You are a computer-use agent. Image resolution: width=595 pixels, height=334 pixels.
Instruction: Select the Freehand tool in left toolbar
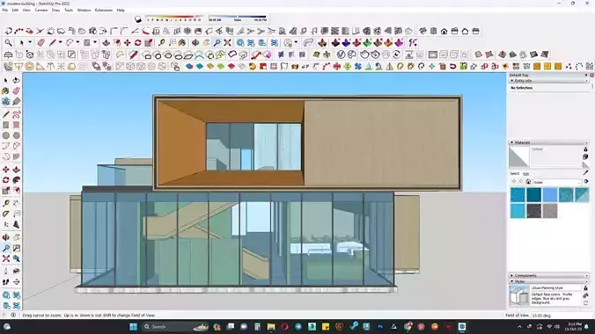pyautogui.click(x=17, y=114)
